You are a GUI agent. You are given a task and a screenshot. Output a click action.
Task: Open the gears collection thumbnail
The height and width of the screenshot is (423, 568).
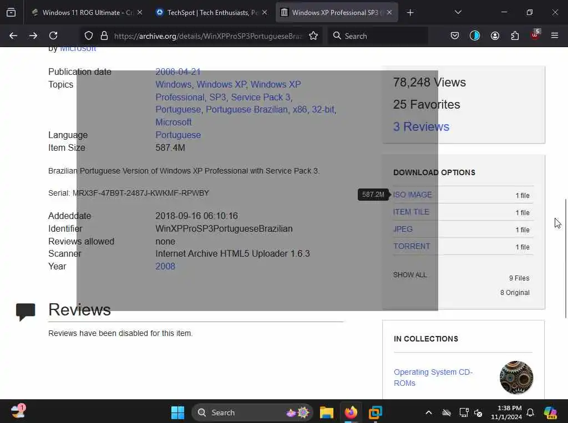coord(516,378)
